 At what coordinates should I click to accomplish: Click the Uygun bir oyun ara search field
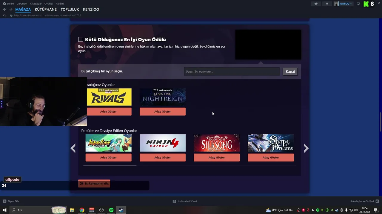[232, 71]
